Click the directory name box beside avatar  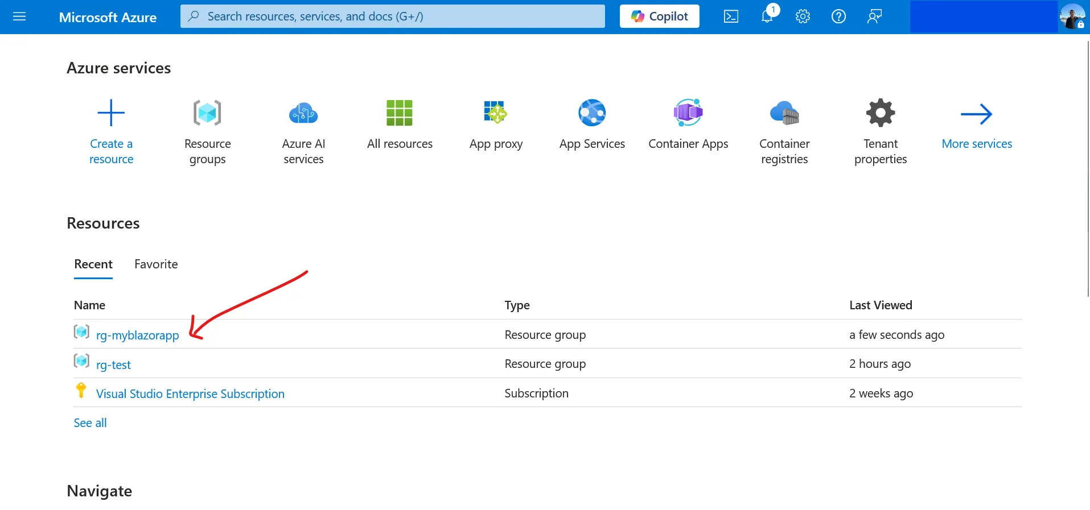point(984,16)
